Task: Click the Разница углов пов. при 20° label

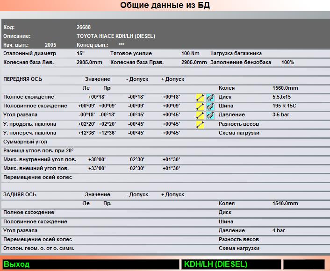Action: point(38,150)
